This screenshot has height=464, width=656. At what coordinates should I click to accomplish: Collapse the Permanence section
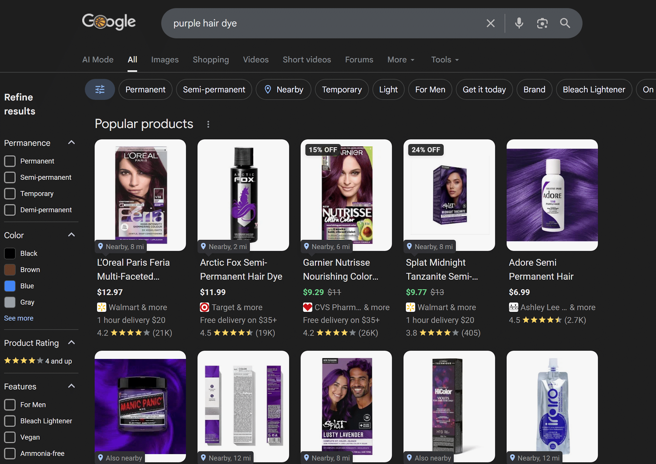72,142
